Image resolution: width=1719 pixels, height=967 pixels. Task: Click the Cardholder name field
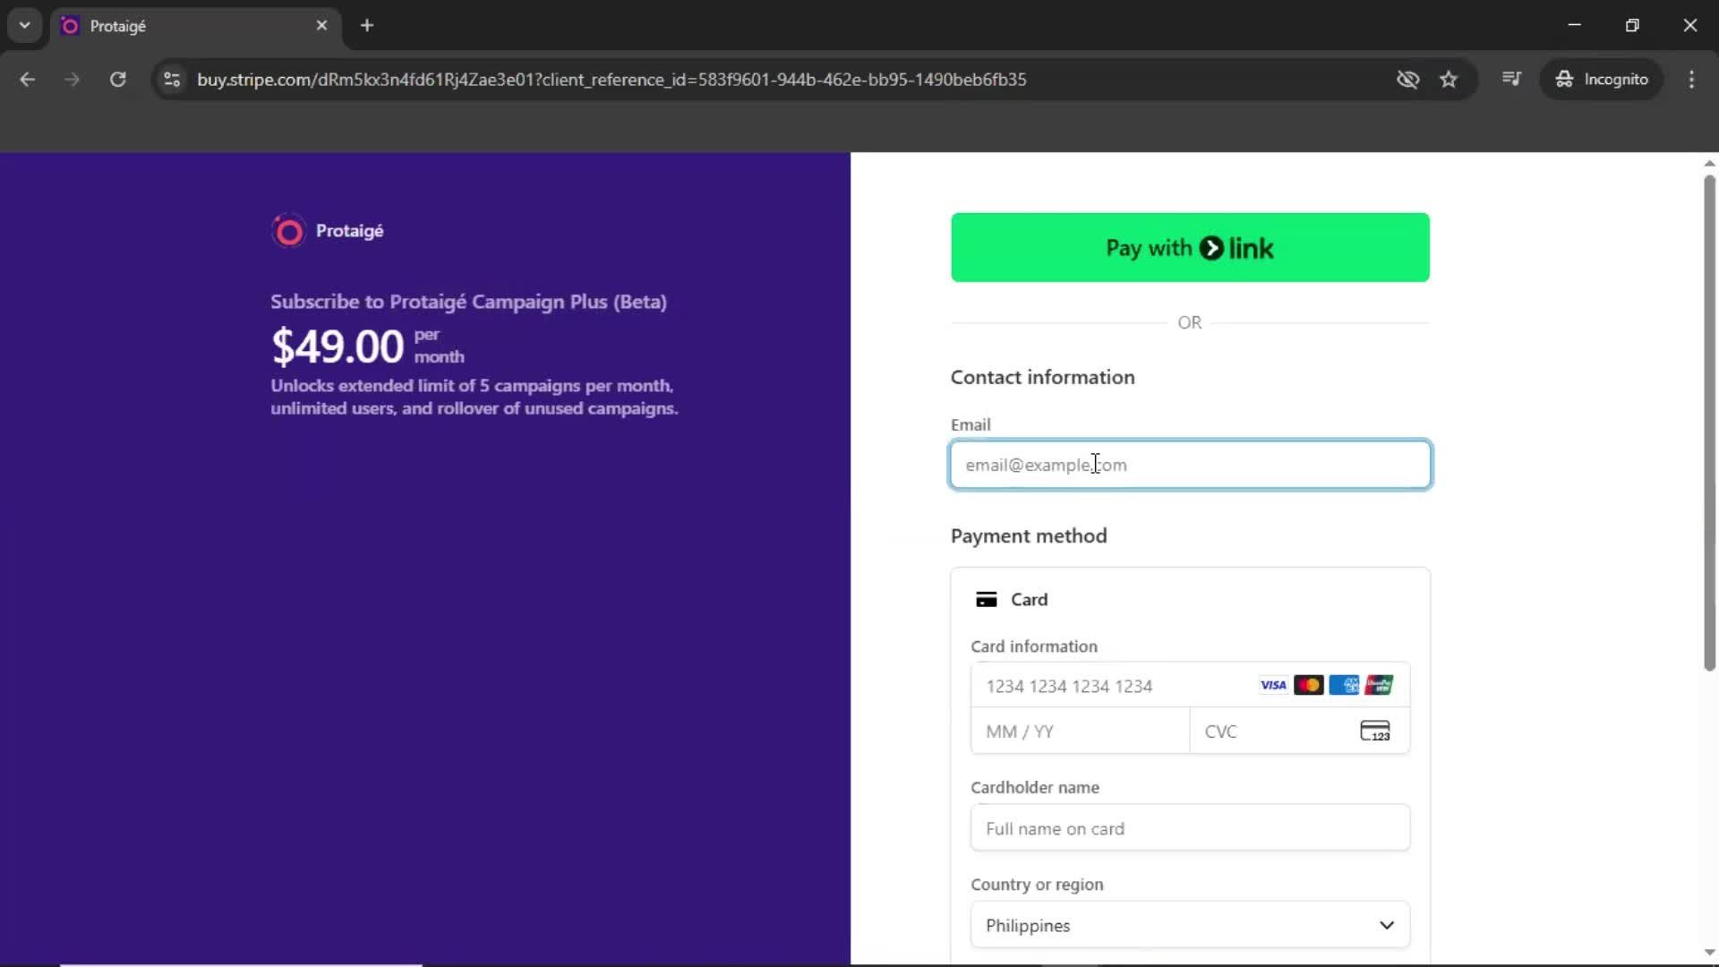1189,827
